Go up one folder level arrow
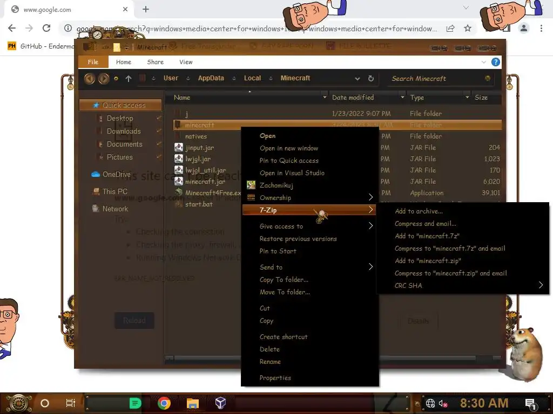 click(129, 79)
